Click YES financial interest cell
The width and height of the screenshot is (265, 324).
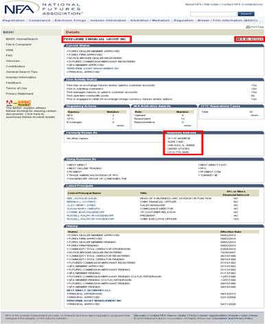(x=235, y=219)
